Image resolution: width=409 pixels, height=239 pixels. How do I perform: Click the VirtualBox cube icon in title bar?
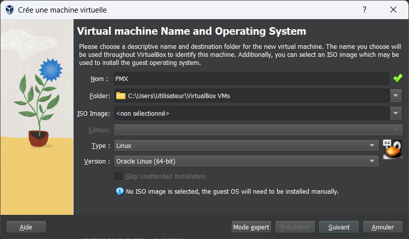pos(10,10)
